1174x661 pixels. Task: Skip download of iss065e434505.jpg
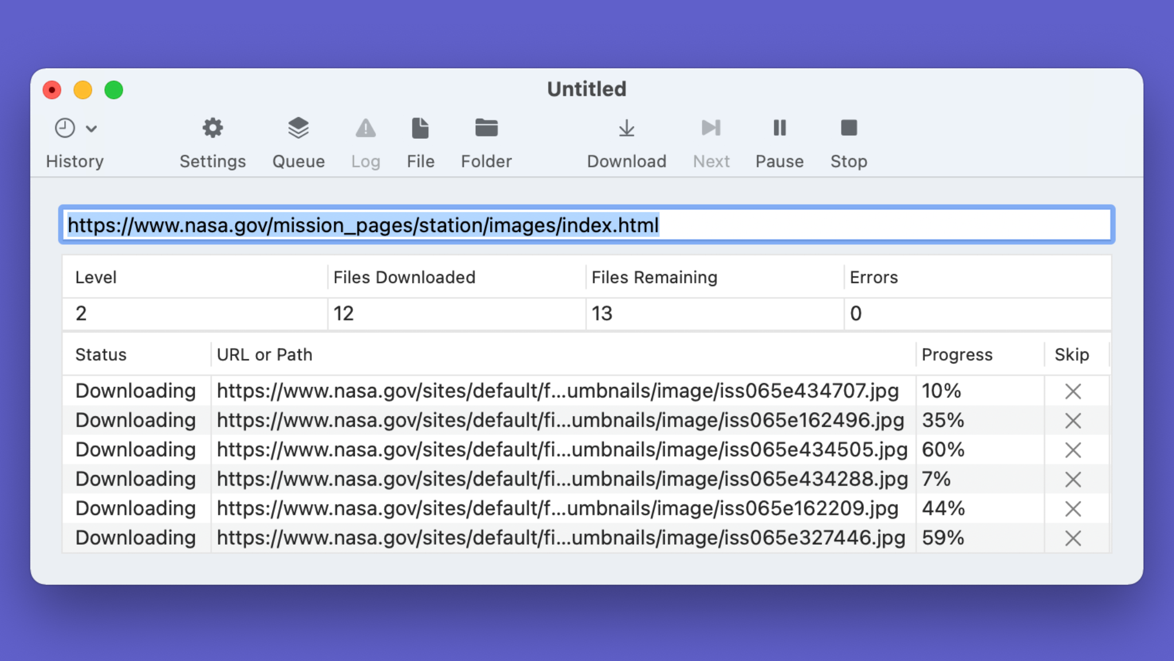coord(1073,450)
